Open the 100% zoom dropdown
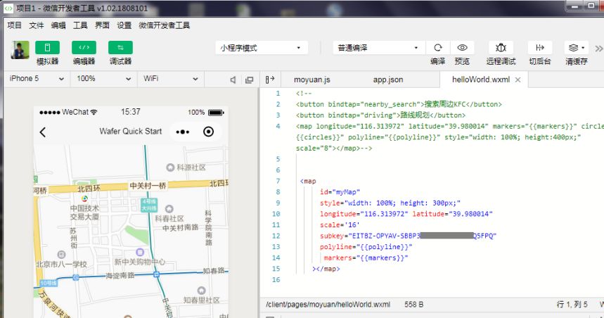 104,79
